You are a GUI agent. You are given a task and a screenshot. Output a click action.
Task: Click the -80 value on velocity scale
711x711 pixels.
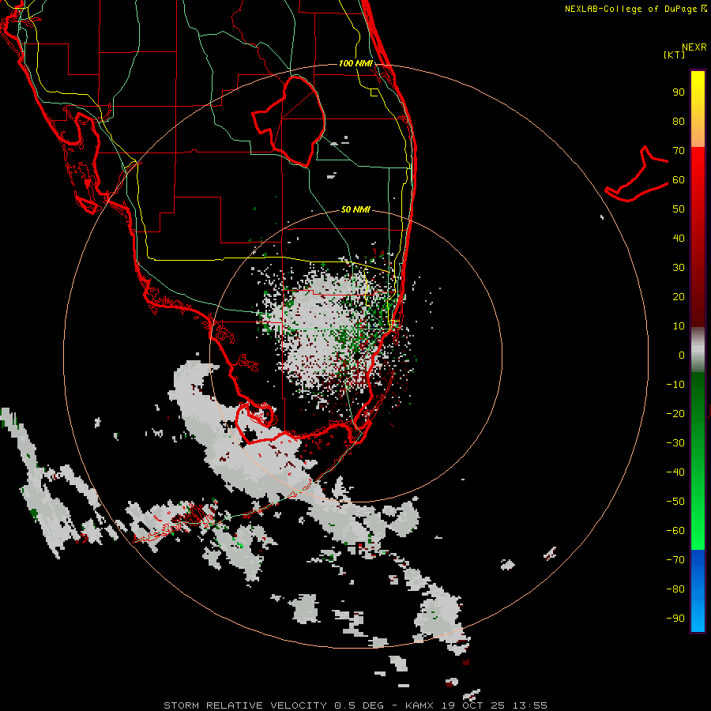[675, 589]
